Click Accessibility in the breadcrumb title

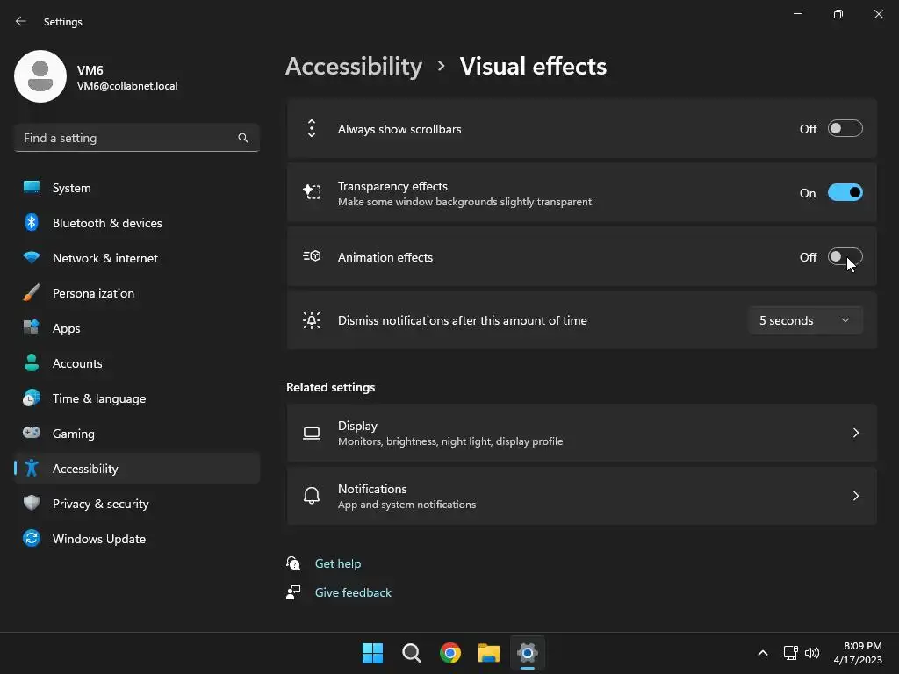354,67
